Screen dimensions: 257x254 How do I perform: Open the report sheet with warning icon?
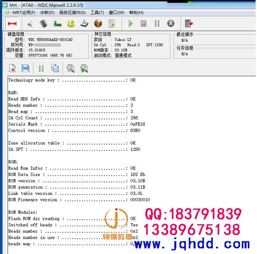coord(112,23)
